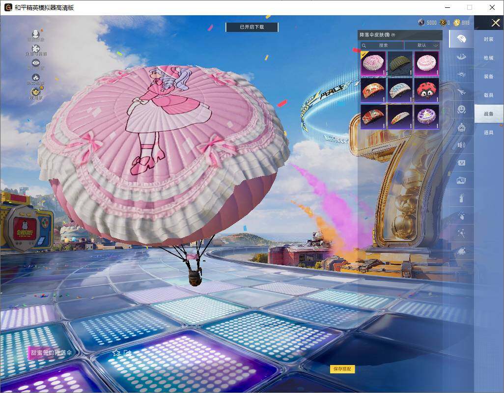Switch to the 时装 tab

(489, 39)
